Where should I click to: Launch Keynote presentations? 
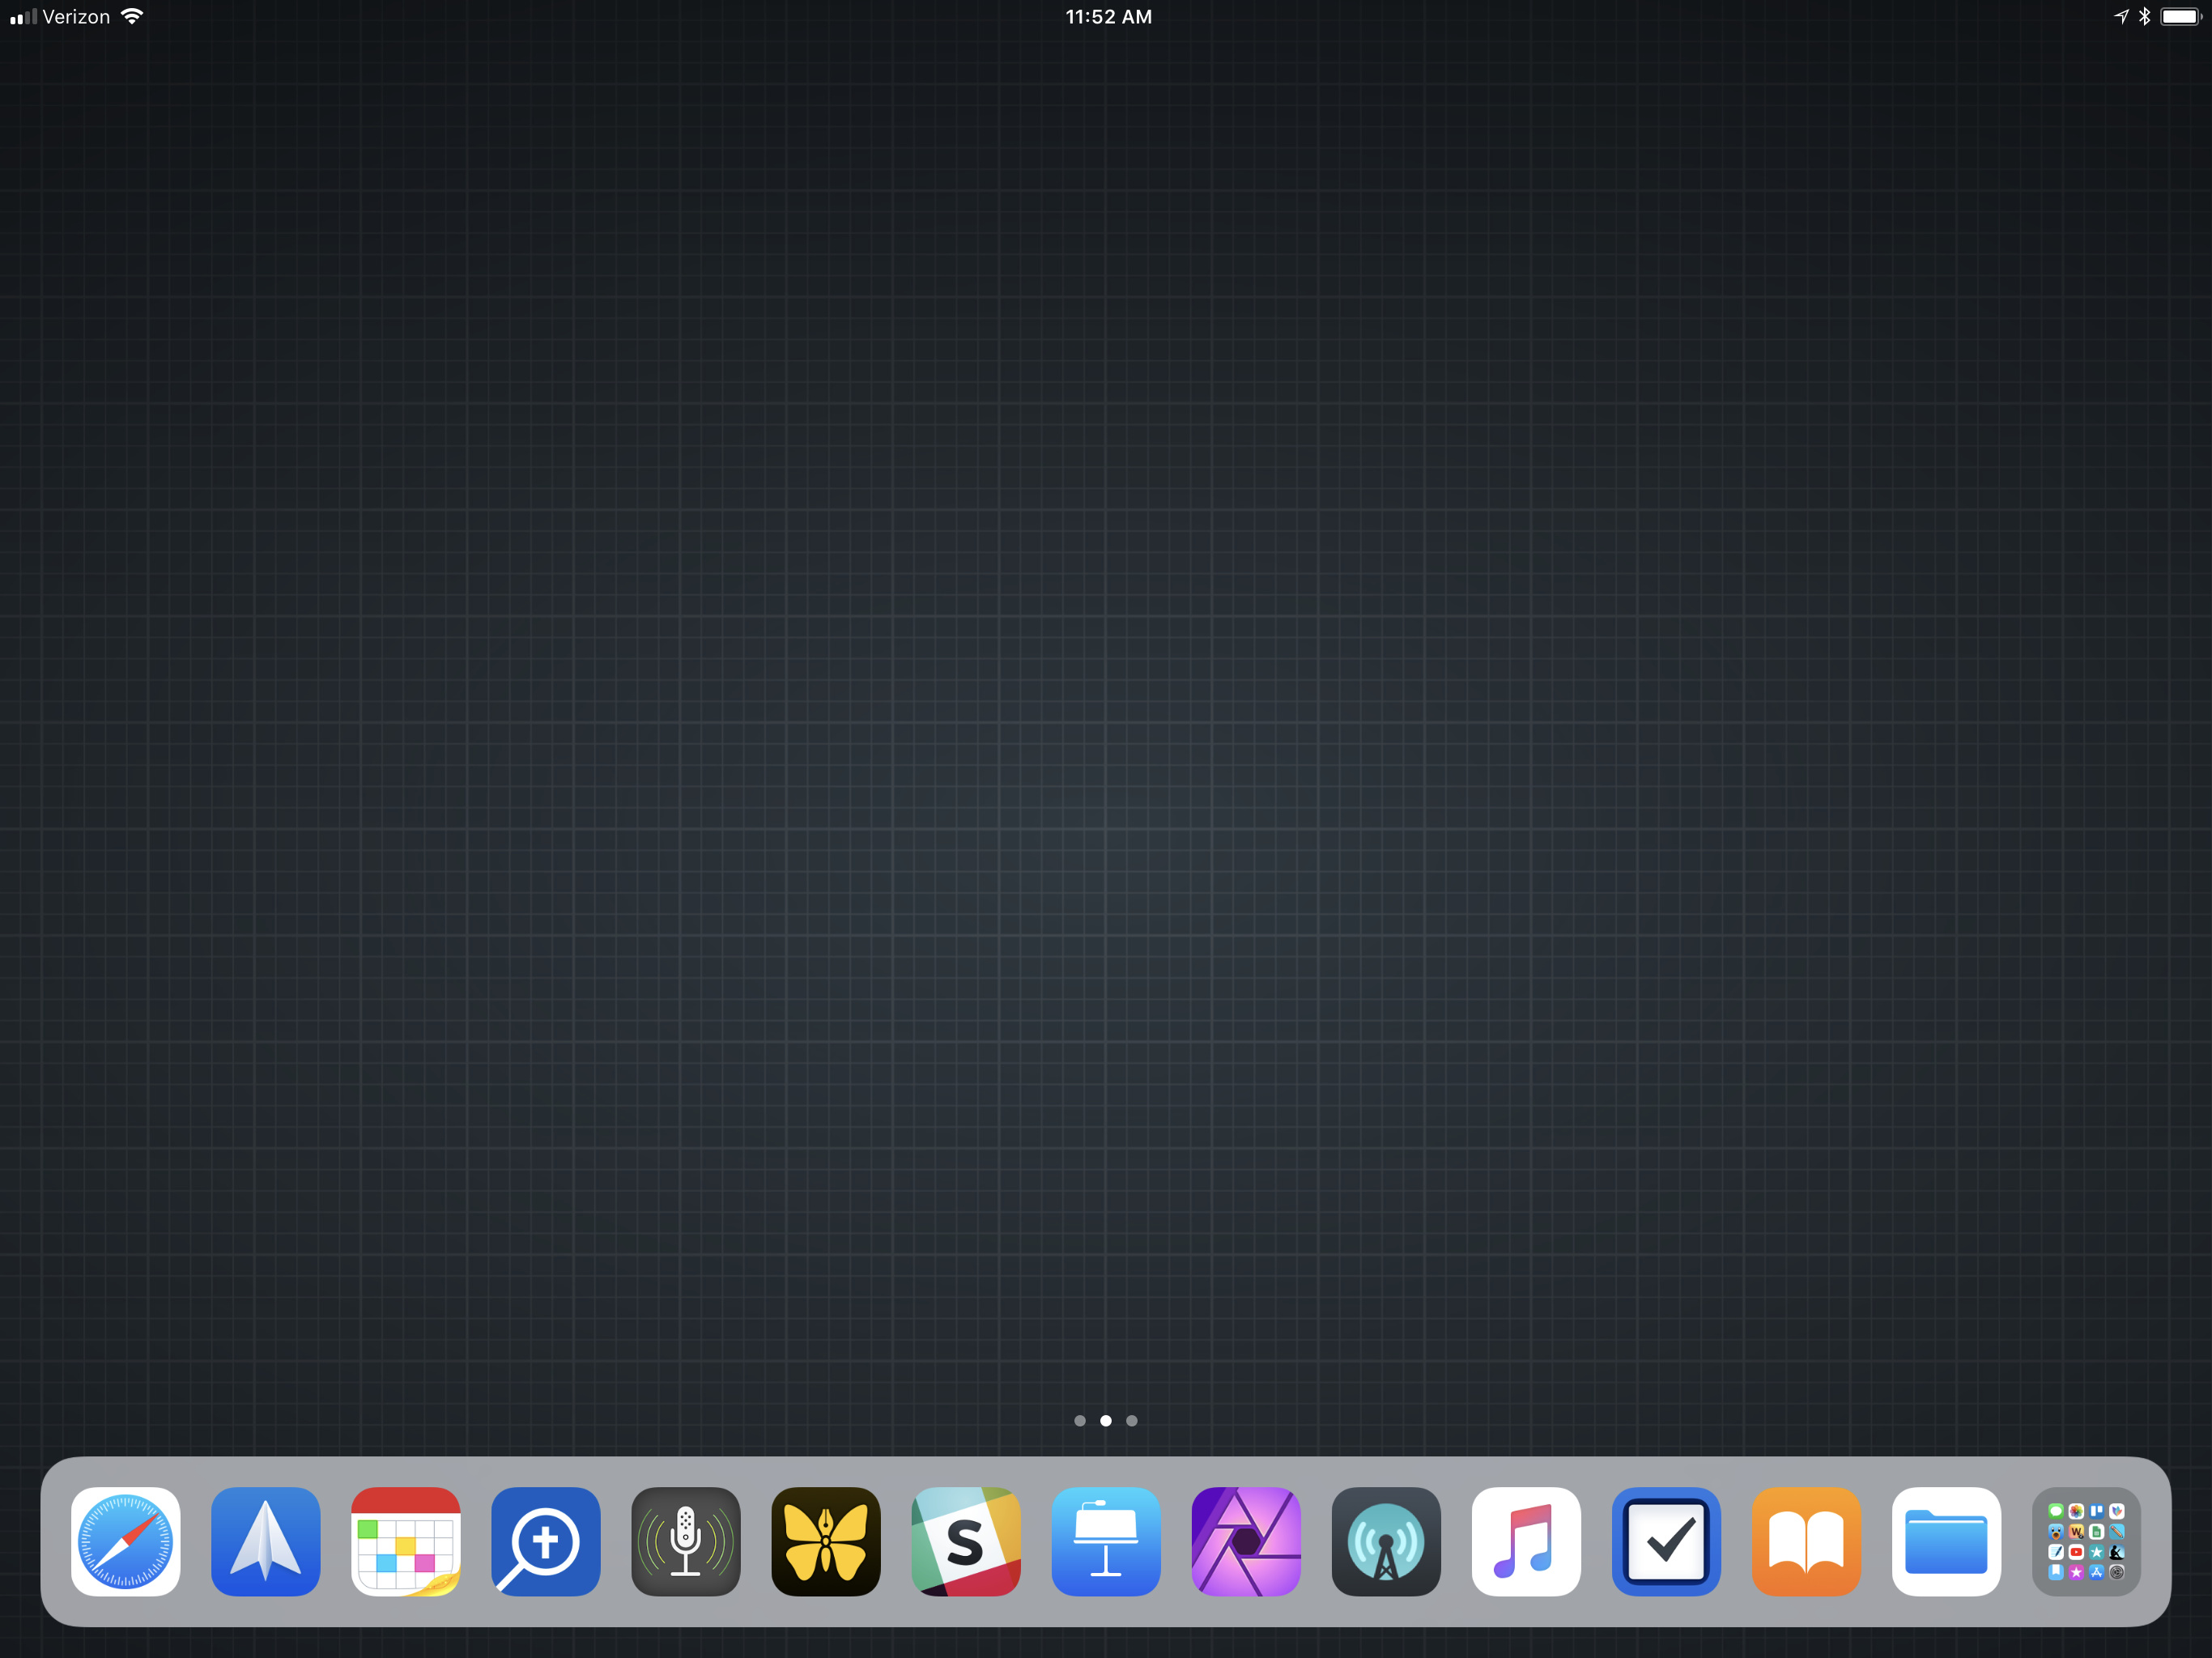1106,1541
